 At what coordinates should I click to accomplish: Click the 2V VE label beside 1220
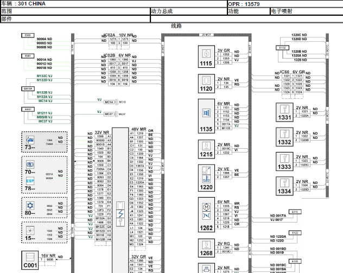tap(224, 169)
